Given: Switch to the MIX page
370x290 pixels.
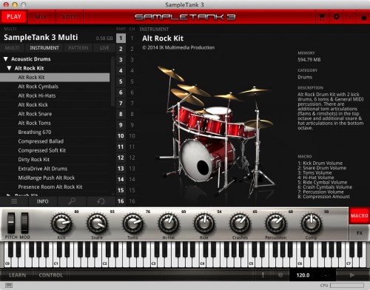Looking at the screenshot, I should click(41, 17).
